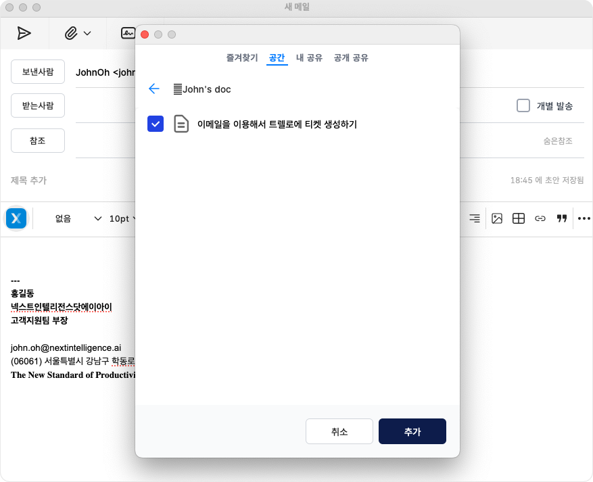Click the 보낸사람 button
593x482 pixels.
[38, 72]
